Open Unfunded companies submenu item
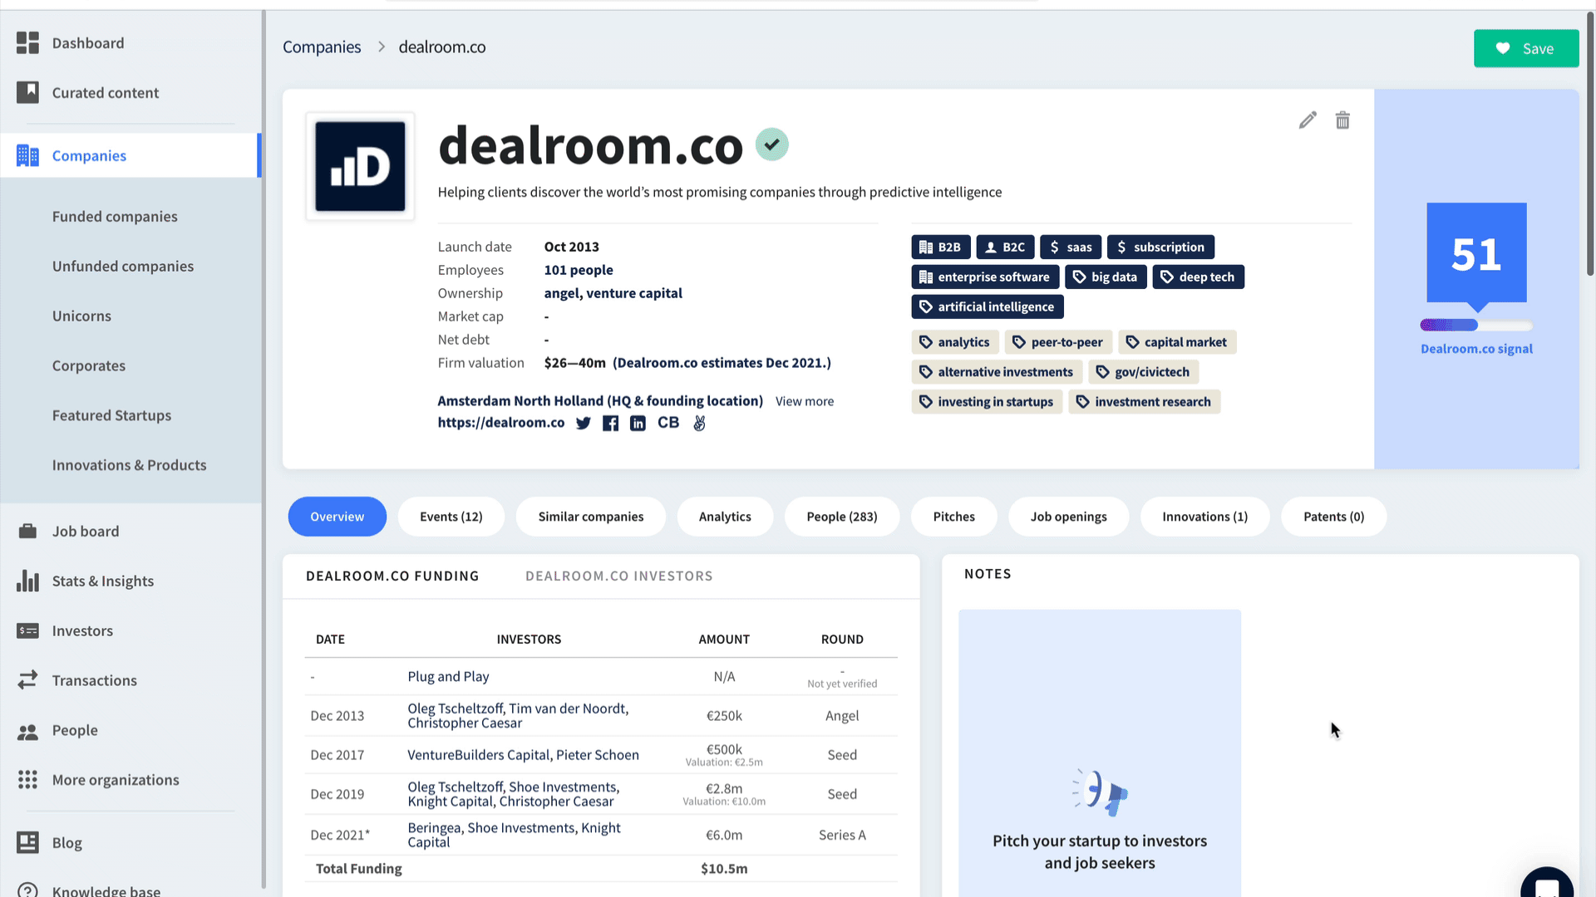Screen dimensions: 1596x897 pos(123,267)
